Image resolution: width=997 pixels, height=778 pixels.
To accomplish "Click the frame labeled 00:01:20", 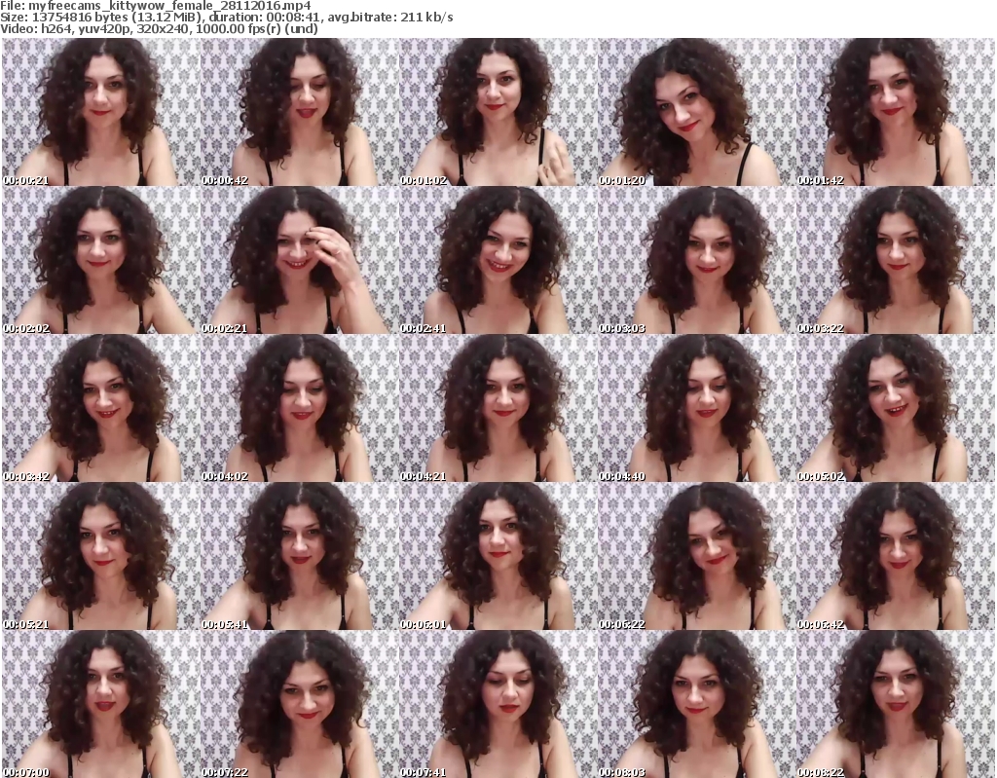I will point(695,112).
